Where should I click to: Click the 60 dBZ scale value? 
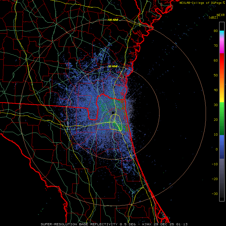(216, 60)
